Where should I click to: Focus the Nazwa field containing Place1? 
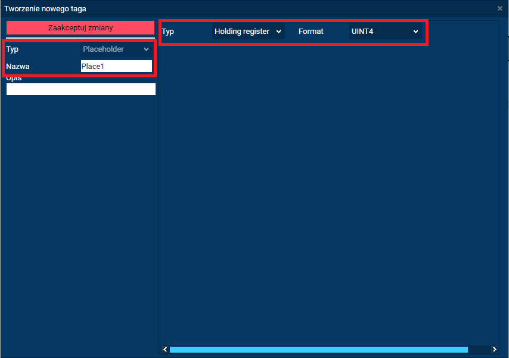point(116,67)
